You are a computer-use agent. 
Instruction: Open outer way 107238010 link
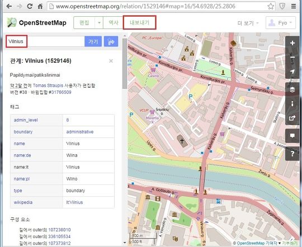59,230
